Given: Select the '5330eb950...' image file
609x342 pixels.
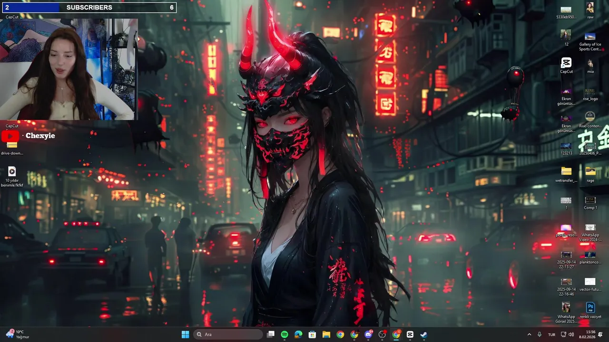Looking at the screenshot, I should pos(566,12).
